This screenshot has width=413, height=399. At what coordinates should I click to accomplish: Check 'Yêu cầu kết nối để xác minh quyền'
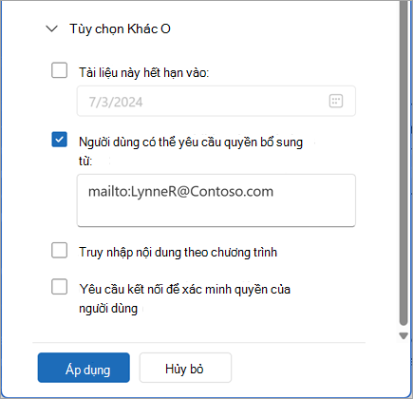[x=59, y=287]
